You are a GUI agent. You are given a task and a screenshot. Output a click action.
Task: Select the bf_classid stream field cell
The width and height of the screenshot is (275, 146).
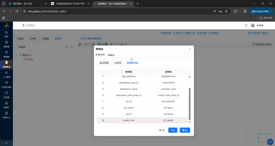pos(169,120)
